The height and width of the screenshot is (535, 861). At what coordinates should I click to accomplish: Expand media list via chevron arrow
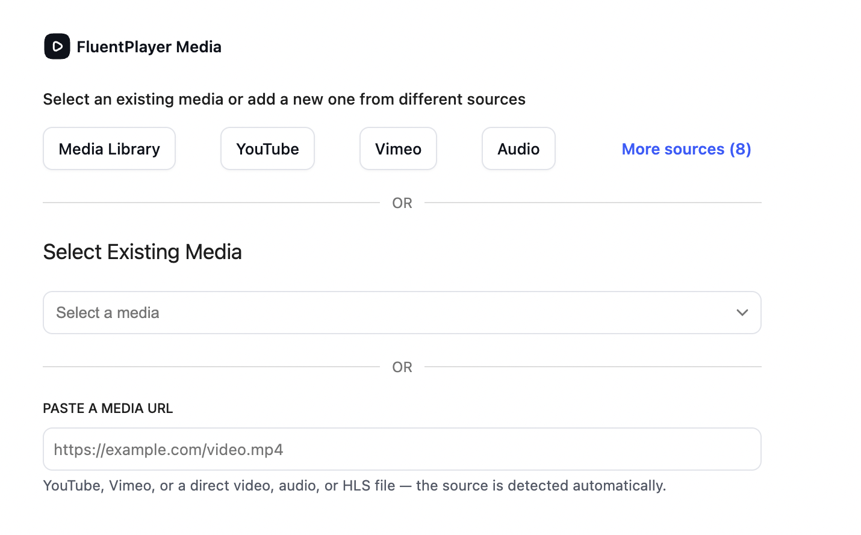tap(742, 313)
